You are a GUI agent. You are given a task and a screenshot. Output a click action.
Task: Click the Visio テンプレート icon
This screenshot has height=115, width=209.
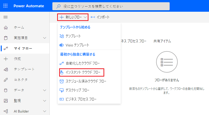click(62, 45)
